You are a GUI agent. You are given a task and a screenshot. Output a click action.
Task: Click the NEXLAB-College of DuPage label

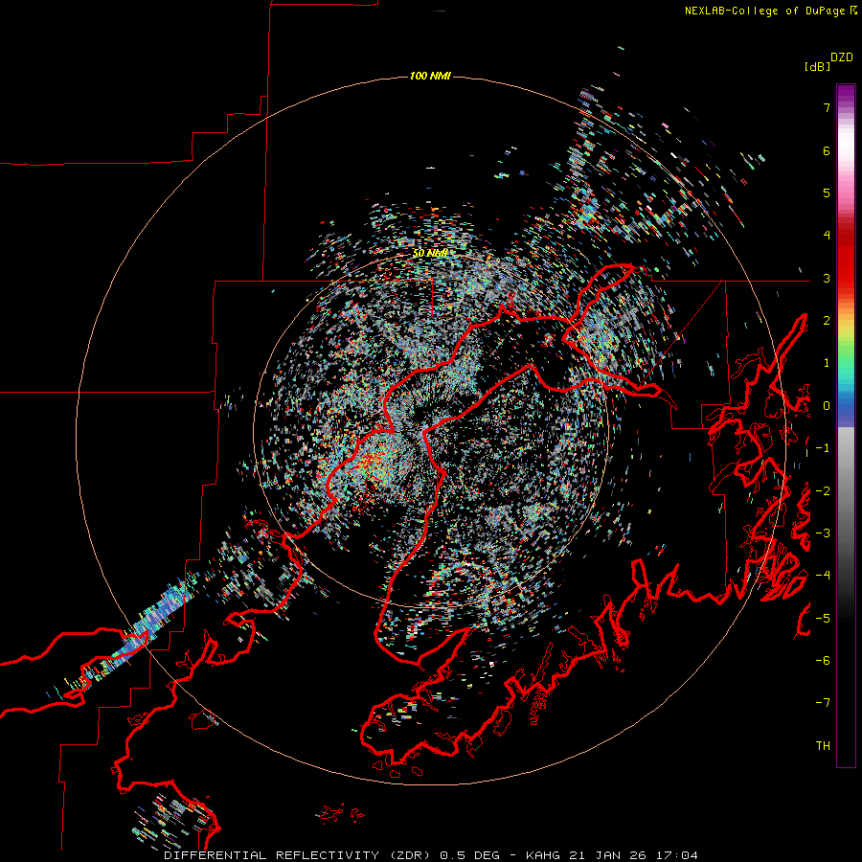[765, 11]
